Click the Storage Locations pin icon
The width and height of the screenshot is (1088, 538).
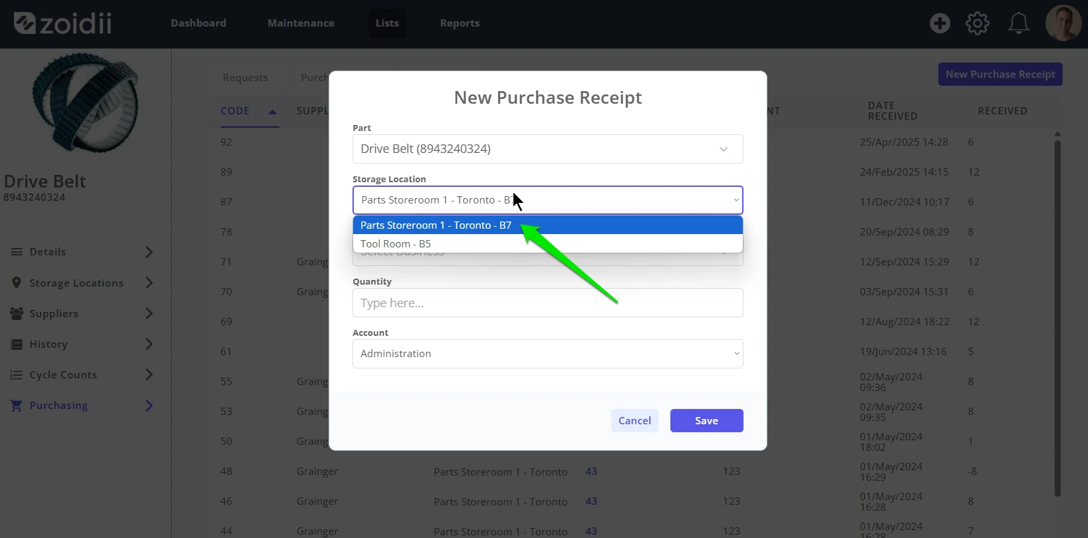click(x=17, y=283)
